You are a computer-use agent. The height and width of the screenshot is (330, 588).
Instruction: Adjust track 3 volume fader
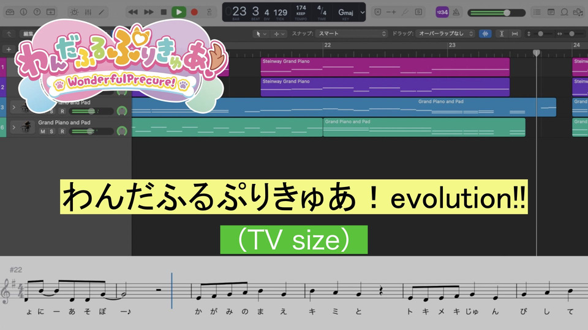(92, 111)
